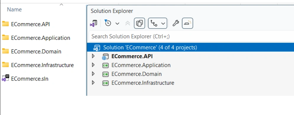
Task: Expand the ECommerce.Infrastructure project node
Action: pyautogui.click(x=93, y=83)
